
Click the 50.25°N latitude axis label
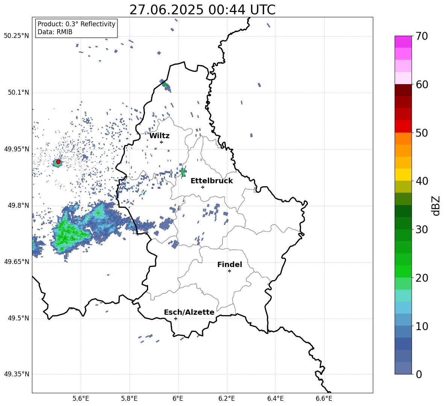17,36
